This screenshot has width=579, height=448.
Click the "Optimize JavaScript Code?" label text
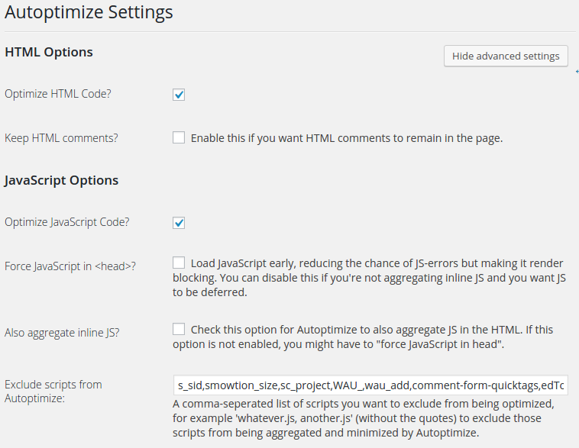(66, 222)
